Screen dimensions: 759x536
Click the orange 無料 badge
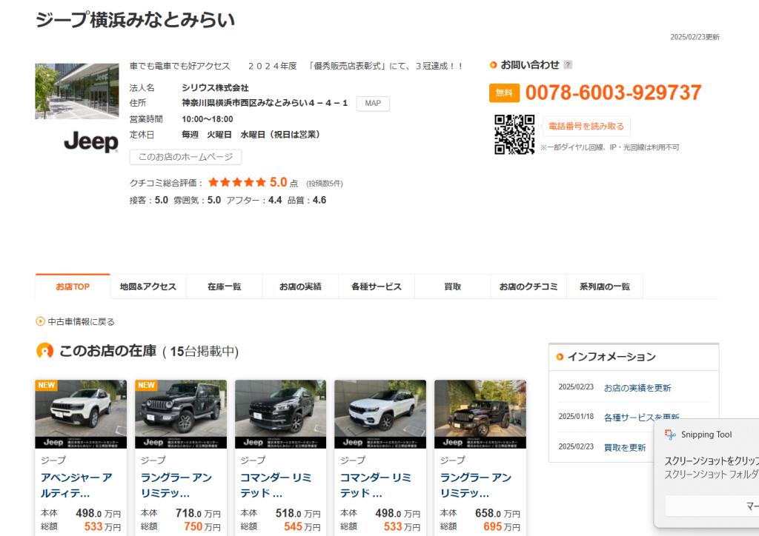(504, 93)
